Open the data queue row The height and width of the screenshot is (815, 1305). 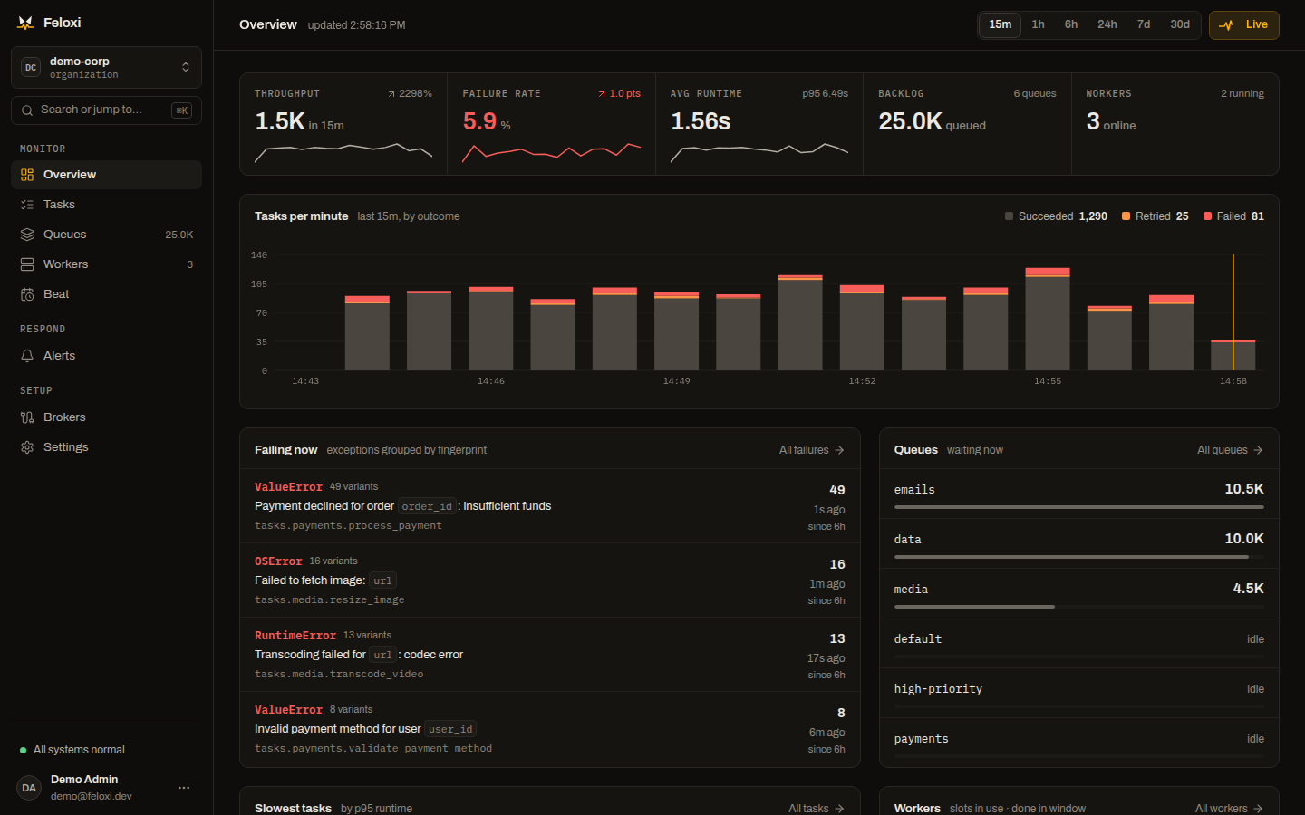(1079, 543)
